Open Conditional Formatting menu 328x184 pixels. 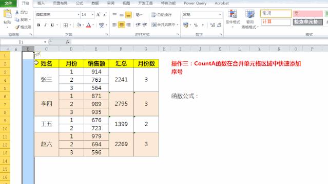(233, 19)
